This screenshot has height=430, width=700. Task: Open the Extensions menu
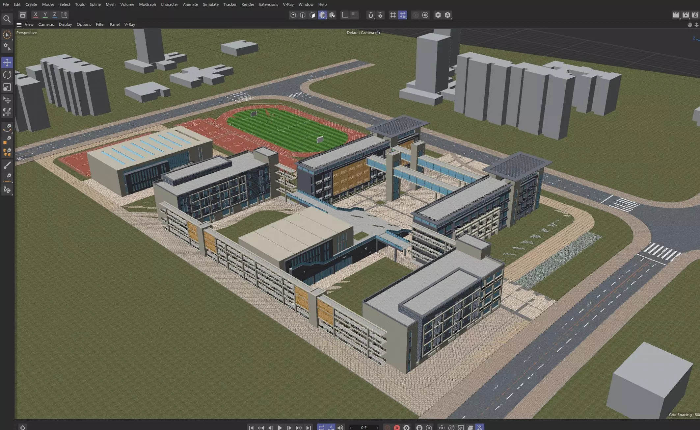pos(268,4)
